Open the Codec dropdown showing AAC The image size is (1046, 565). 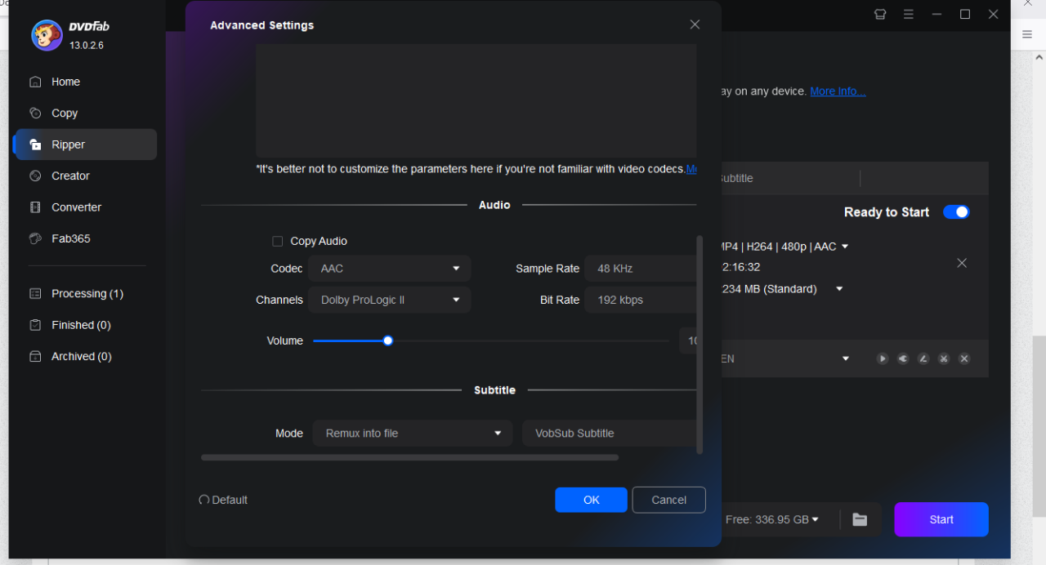390,269
